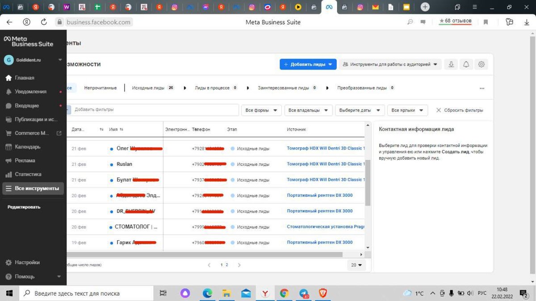Image resolution: width=536 pixels, height=301 pixels.
Task: Click the 68 отзывов button
Action: 455,21
